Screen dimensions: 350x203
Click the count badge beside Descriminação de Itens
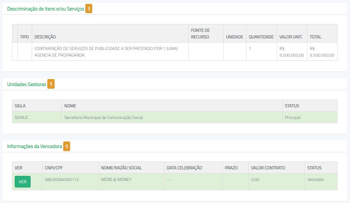89,9
